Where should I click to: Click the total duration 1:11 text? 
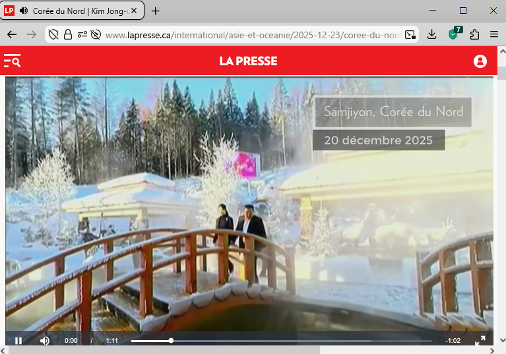112,340
